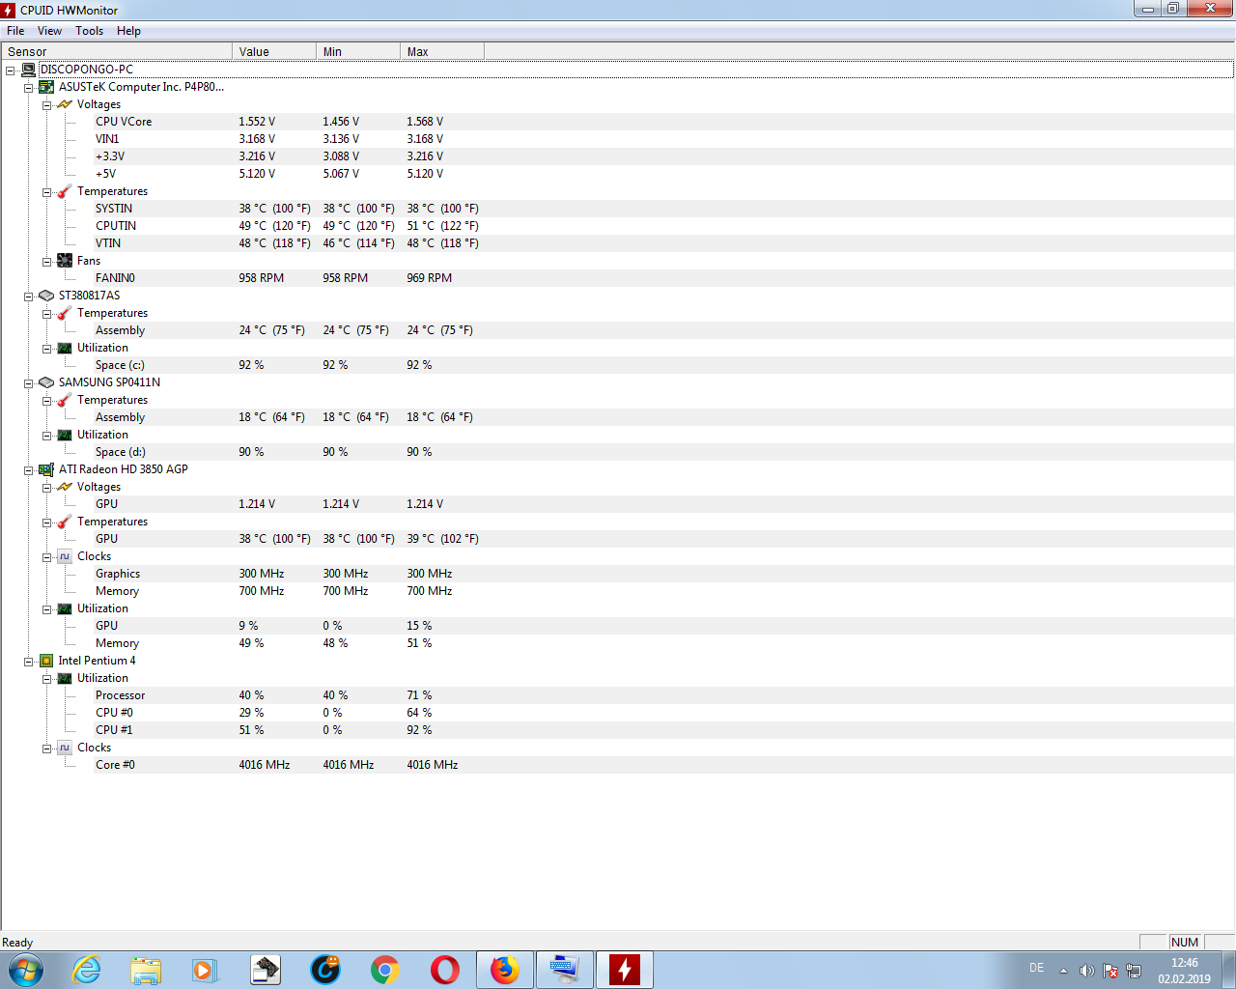Screen dimensions: 1236x989
Task: Open the Tools menu
Action: [89, 31]
